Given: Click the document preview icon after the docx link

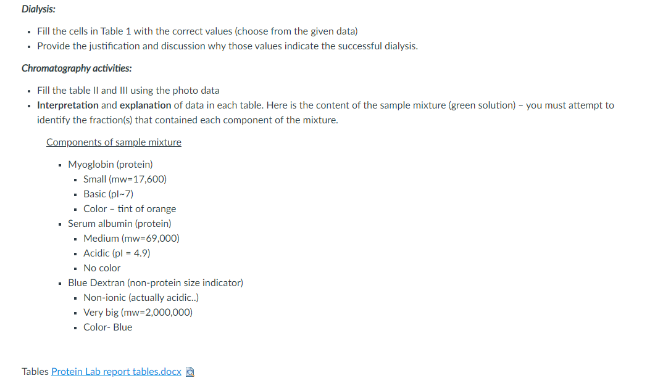Looking at the screenshot, I should (x=190, y=372).
